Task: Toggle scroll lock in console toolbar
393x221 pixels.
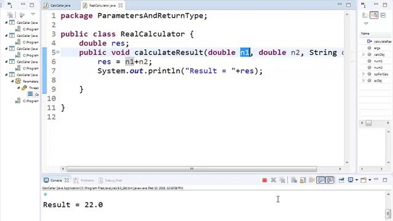Action: point(303,180)
